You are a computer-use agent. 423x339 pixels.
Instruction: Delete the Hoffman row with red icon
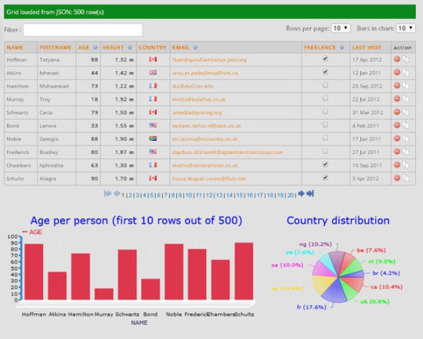[x=398, y=60]
